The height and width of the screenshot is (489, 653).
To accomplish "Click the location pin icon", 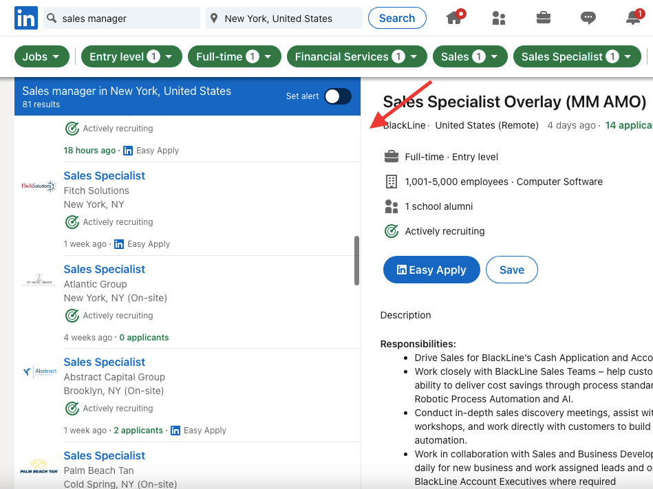I will tap(214, 18).
